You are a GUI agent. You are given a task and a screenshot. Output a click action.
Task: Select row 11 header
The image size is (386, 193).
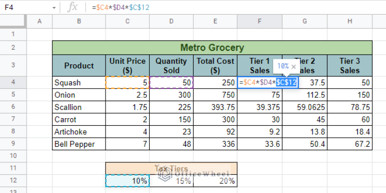tap(13, 168)
